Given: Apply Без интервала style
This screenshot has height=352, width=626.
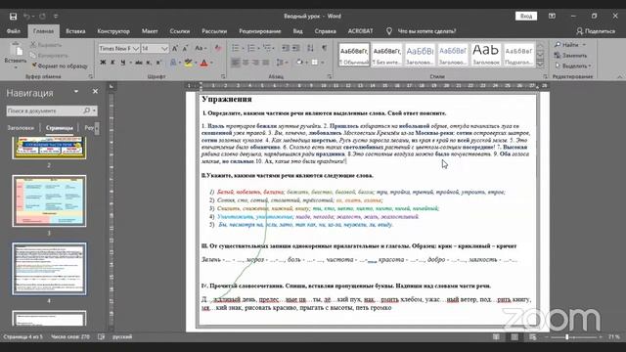Looking at the screenshot, I should [387, 55].
